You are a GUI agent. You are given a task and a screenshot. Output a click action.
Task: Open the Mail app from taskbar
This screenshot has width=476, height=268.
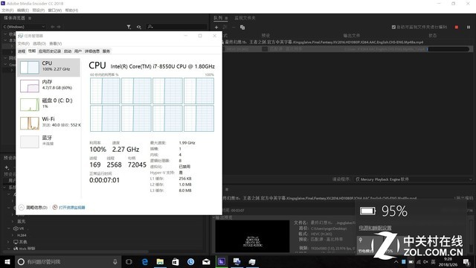point(206,261)
